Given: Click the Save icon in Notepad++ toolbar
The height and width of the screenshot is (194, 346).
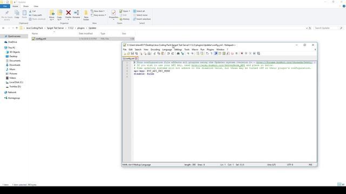Looking at the screenshot, I should point(132,53).
